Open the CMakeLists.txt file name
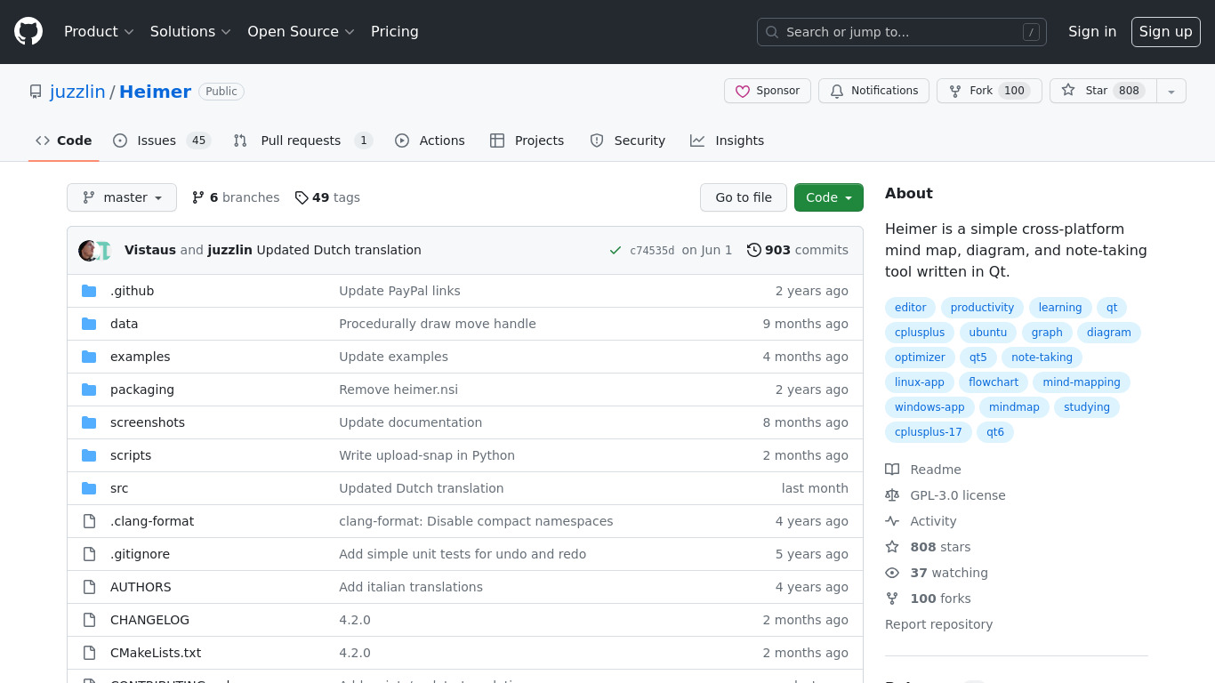Image resolution: width=1215 pixels, height=683 pixels. click(156, 653)
